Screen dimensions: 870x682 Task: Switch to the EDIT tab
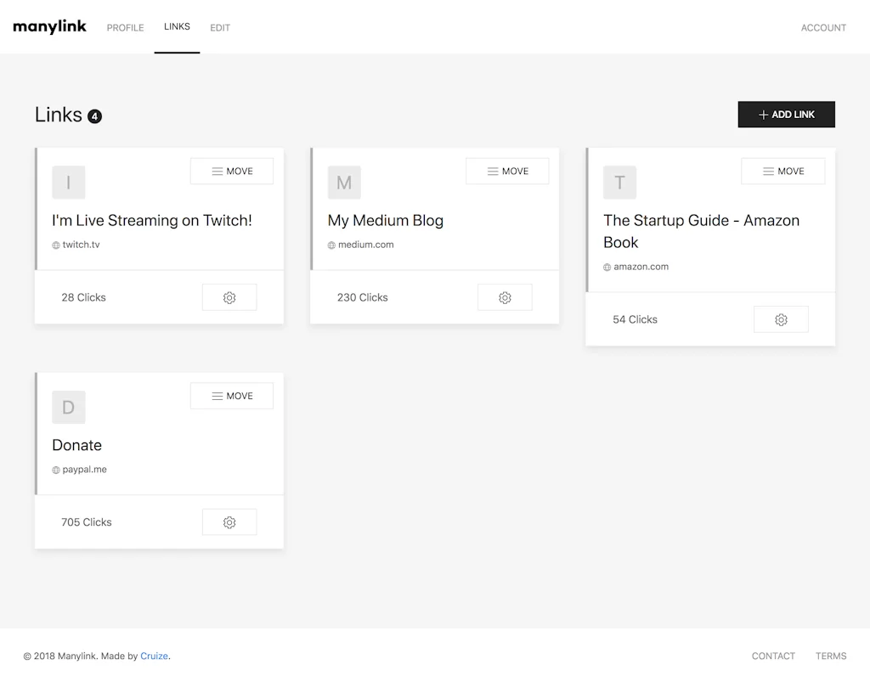pyautogui.click(x=220, y=27)
